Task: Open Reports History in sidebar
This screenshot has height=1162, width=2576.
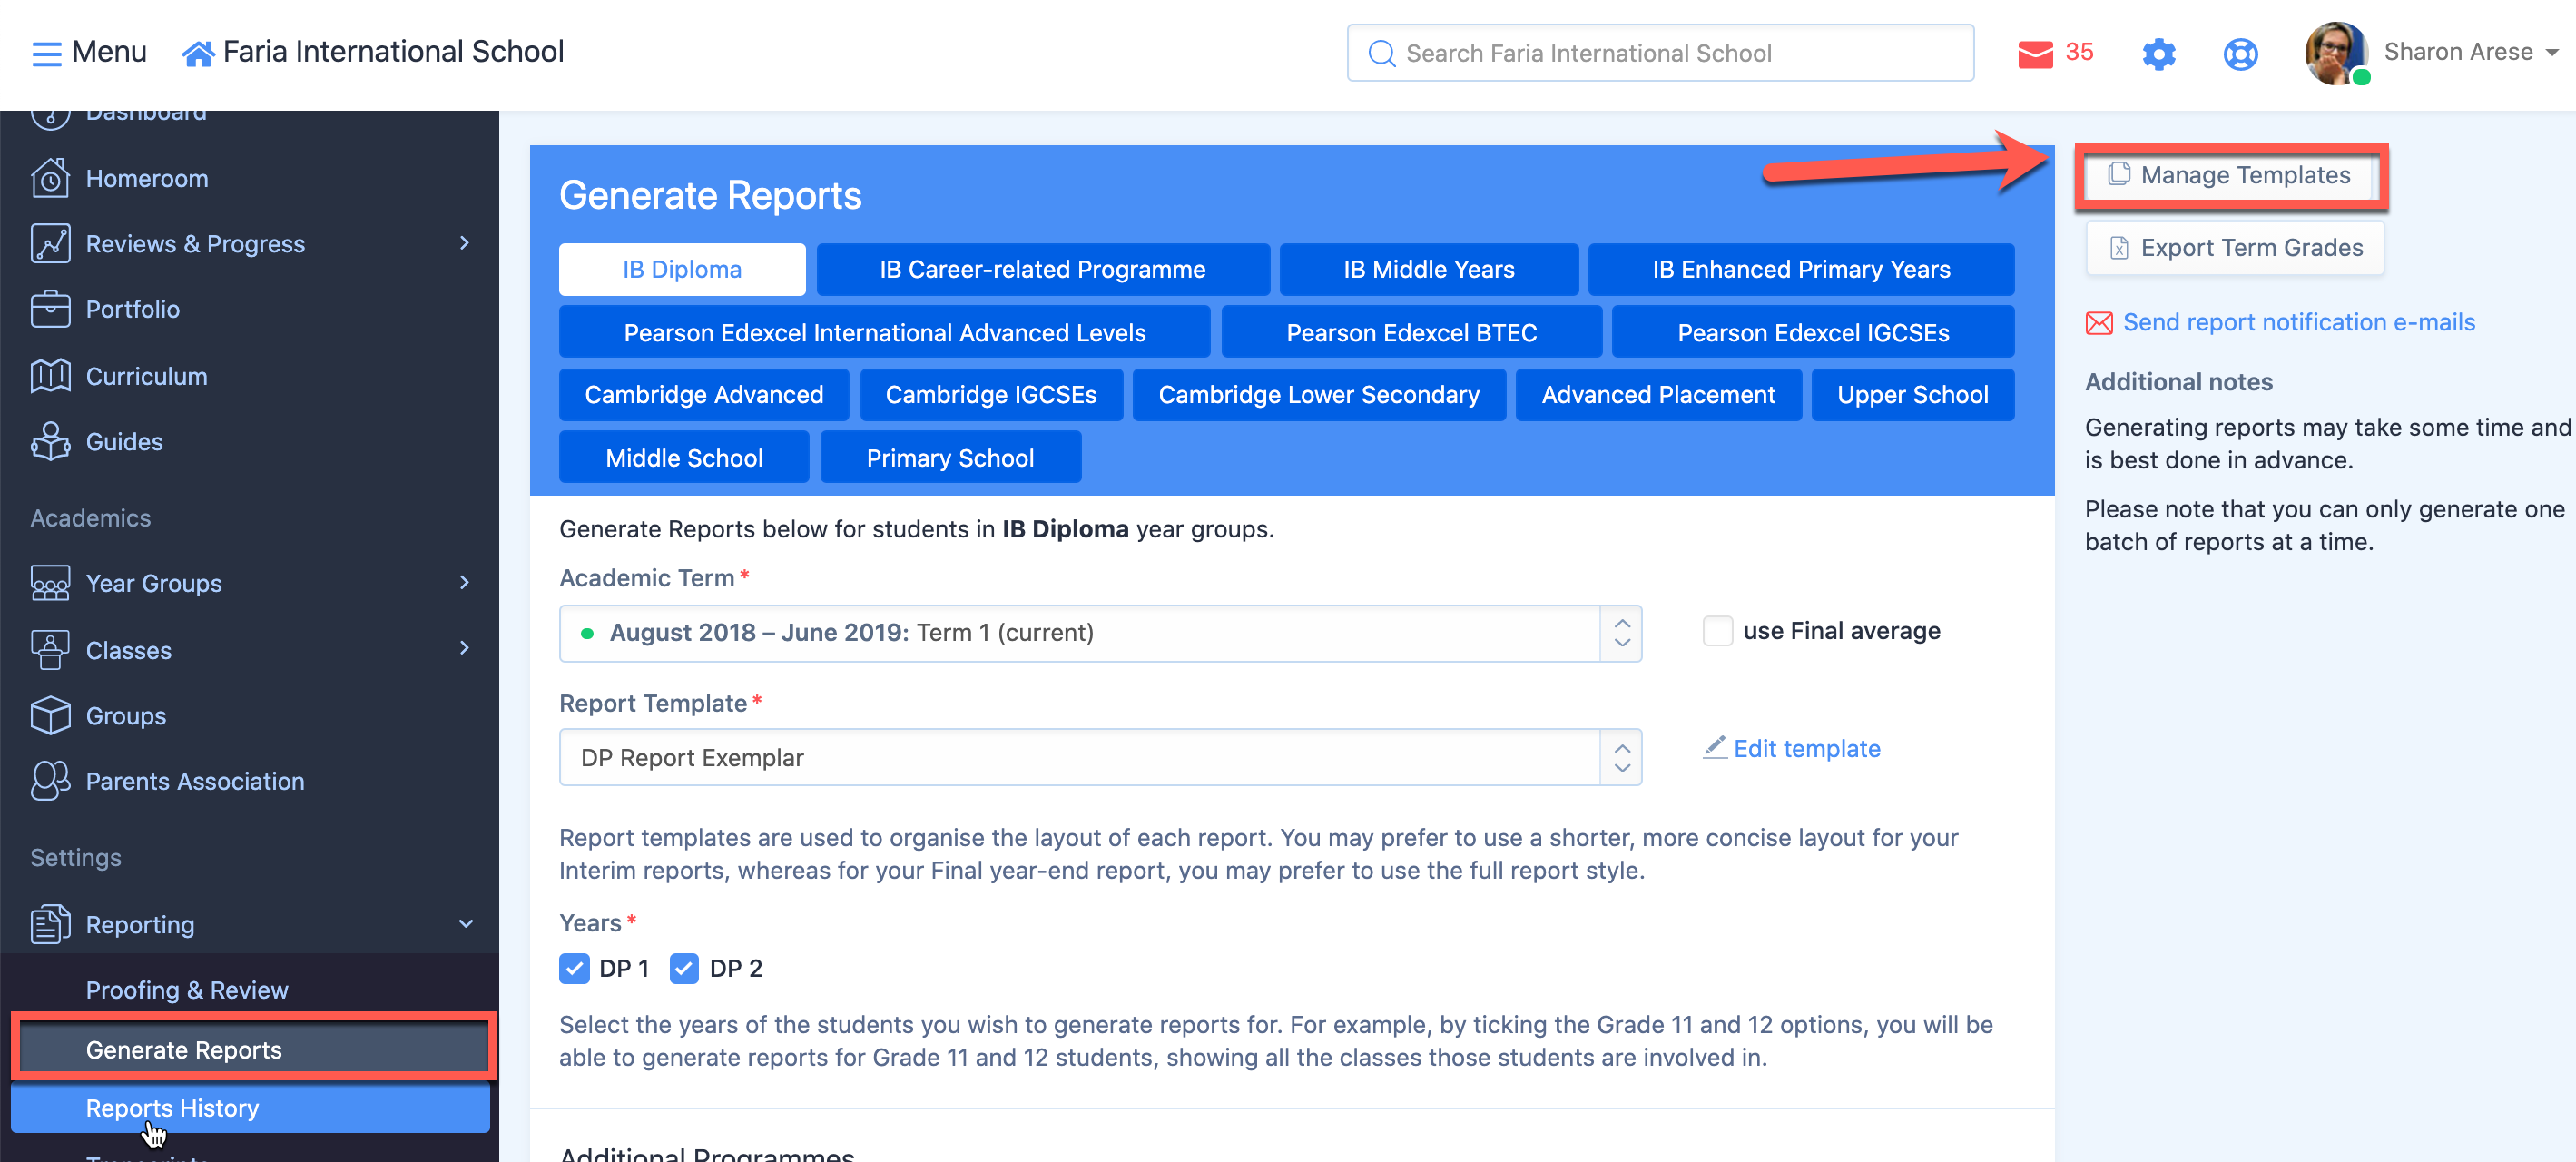Action: point(250,1108)
